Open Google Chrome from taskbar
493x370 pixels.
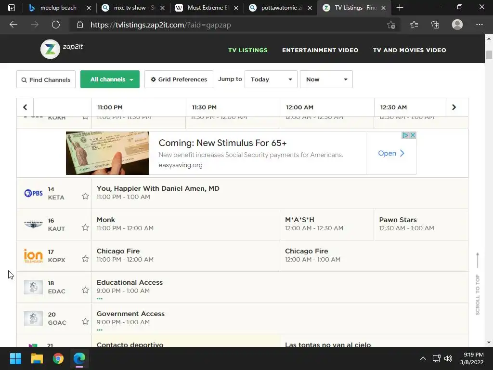coord(58,358)
